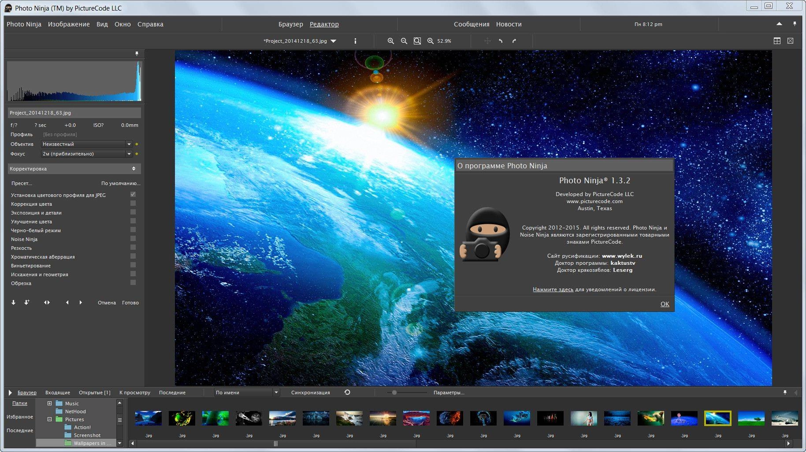Image resolution: width=806 pixels, height=452 pixels.
Task: Select the NetHood folder
Action: pyautogui.click(x=75, y=411)
